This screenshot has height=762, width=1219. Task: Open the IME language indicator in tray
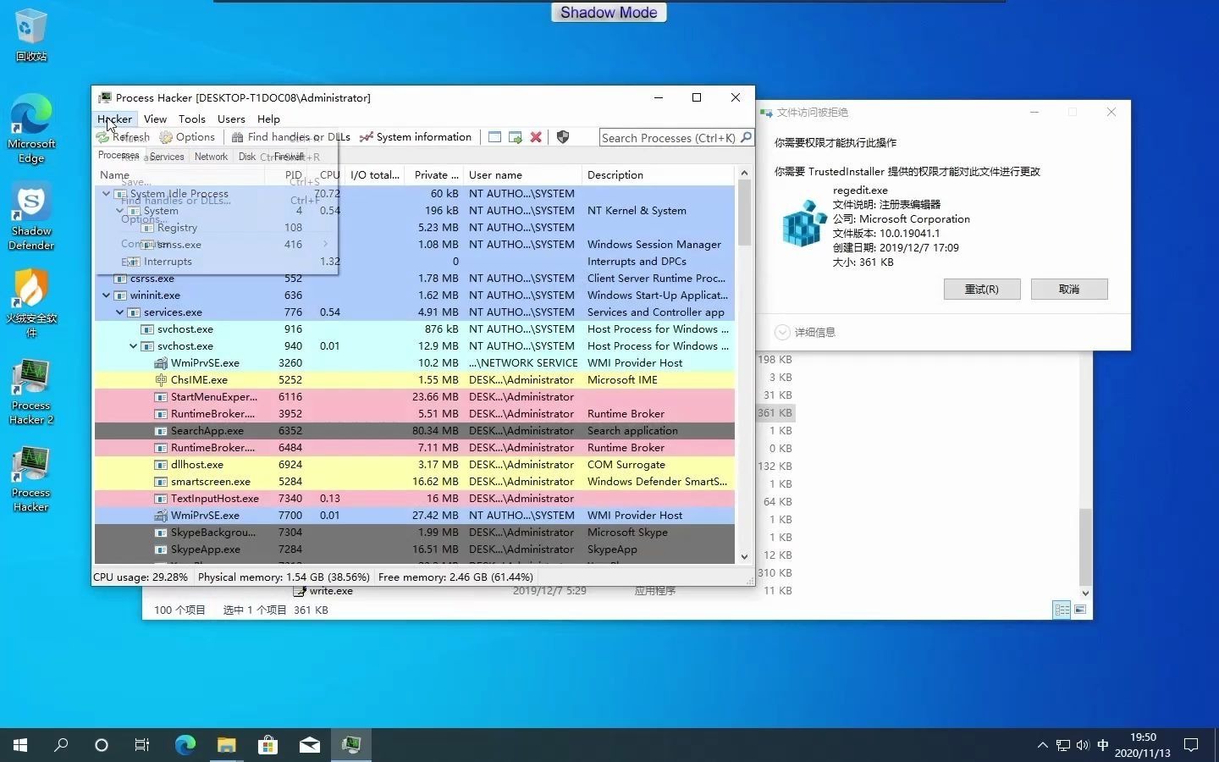1102,745
